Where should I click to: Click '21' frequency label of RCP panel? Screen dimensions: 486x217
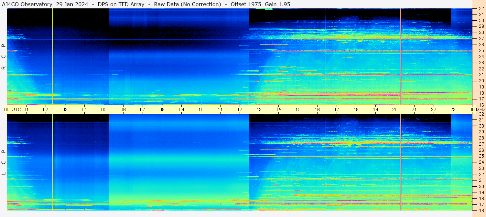[x=481, y=75]
